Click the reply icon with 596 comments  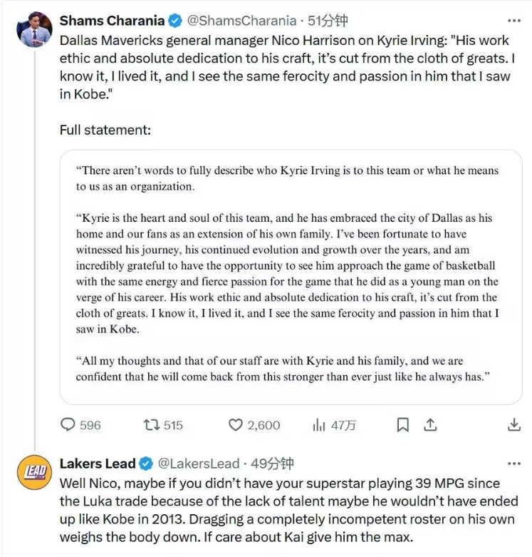(x=68, y=425)
